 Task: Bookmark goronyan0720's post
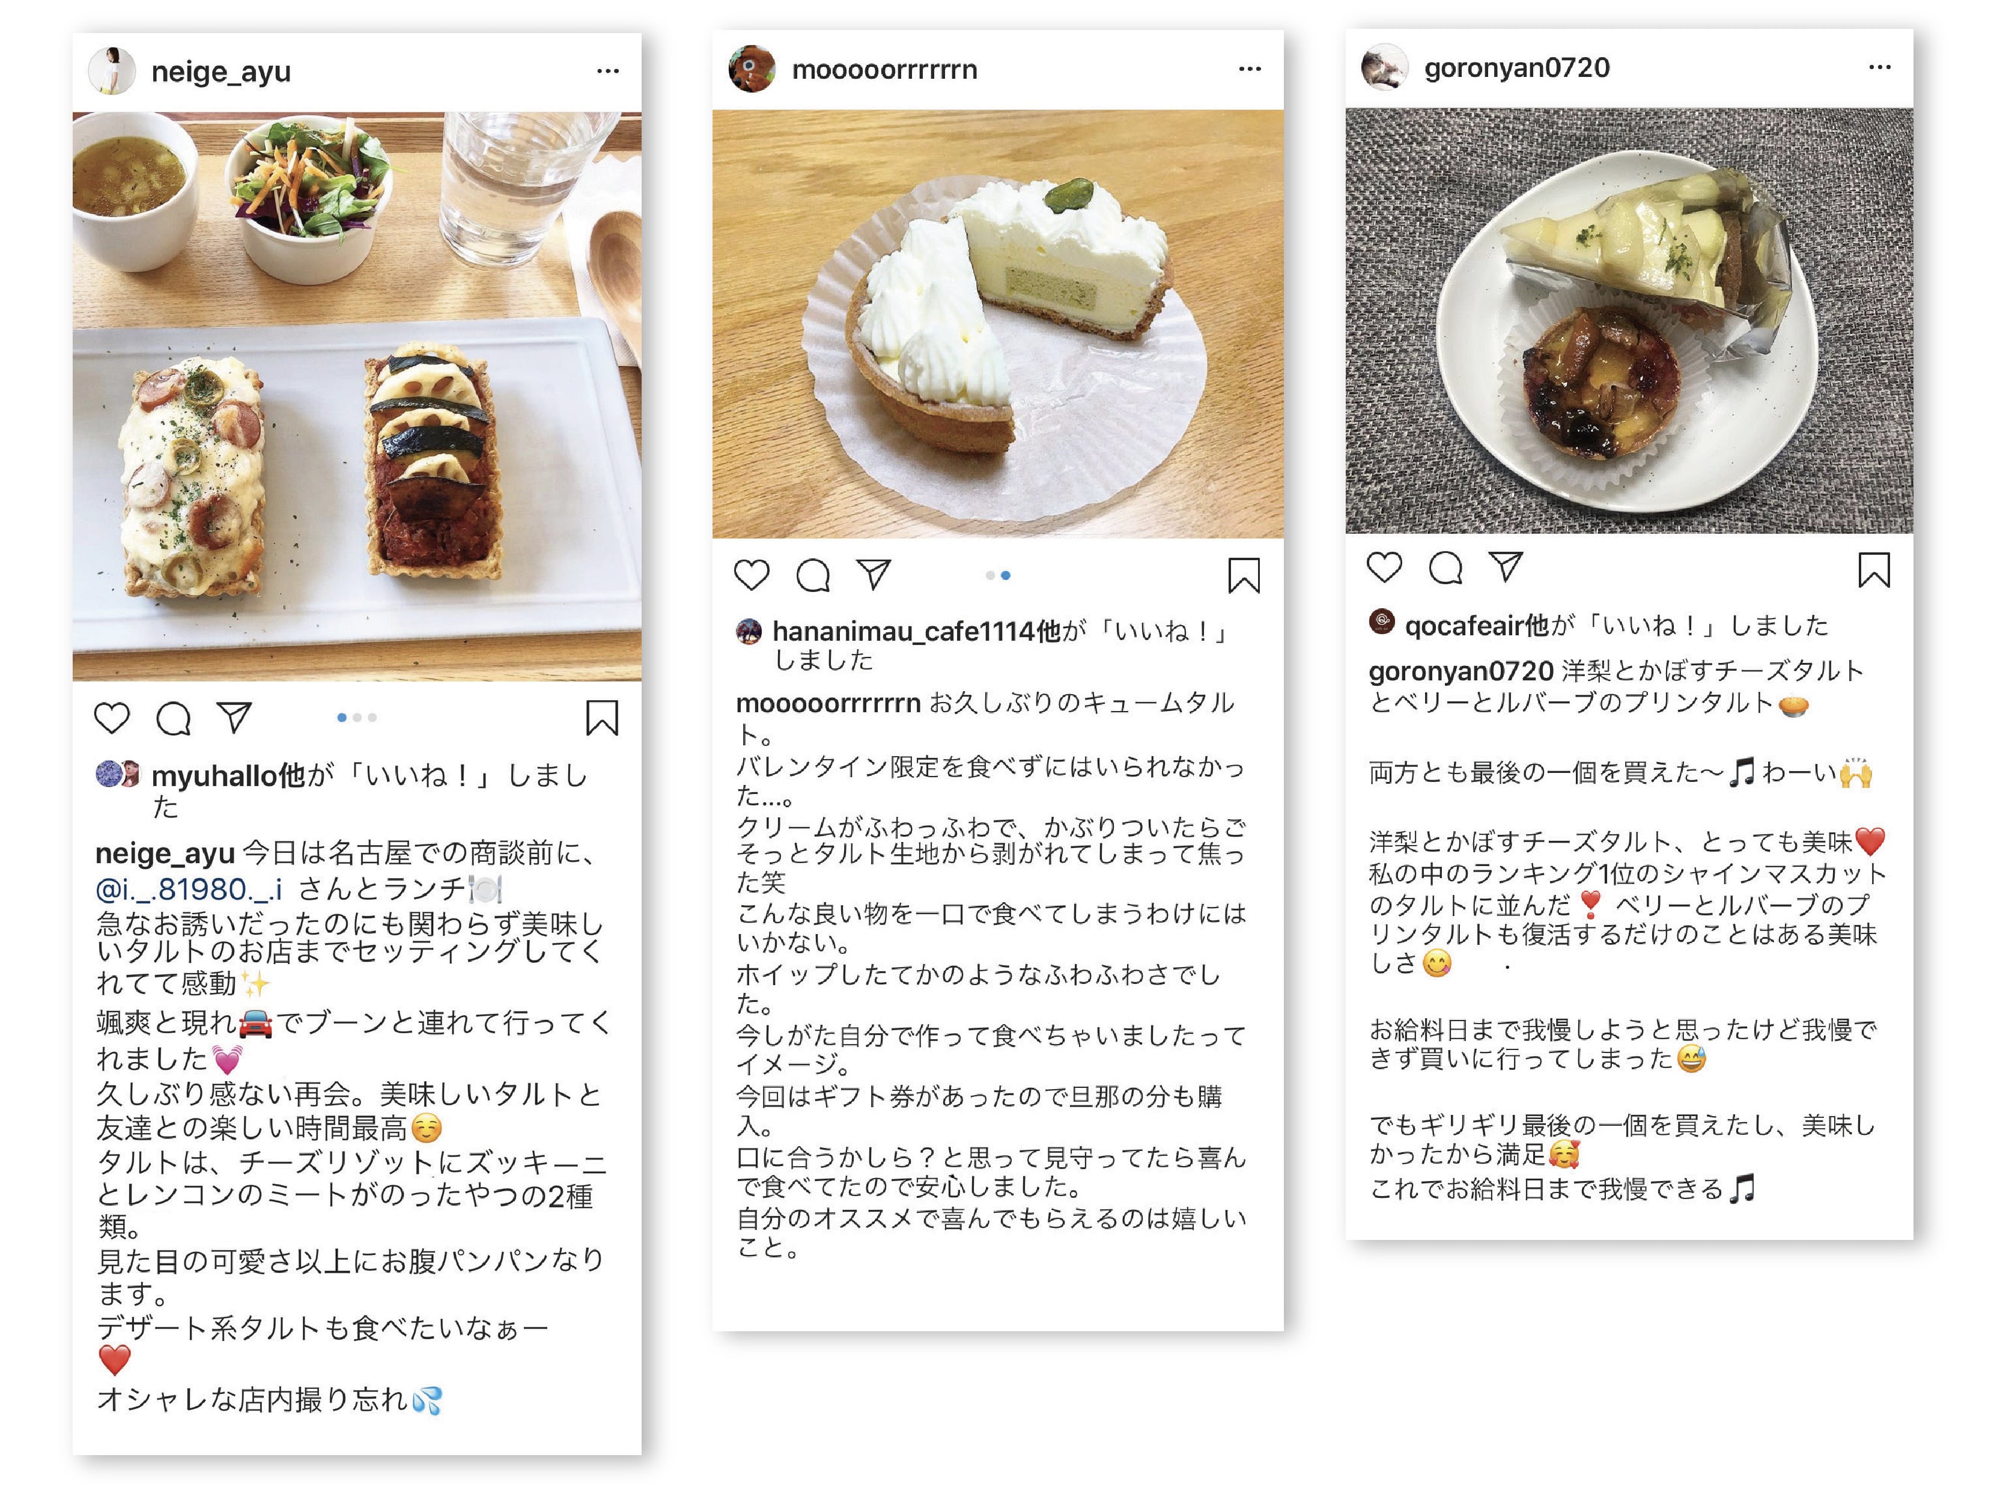click(x=1874, y=570)
